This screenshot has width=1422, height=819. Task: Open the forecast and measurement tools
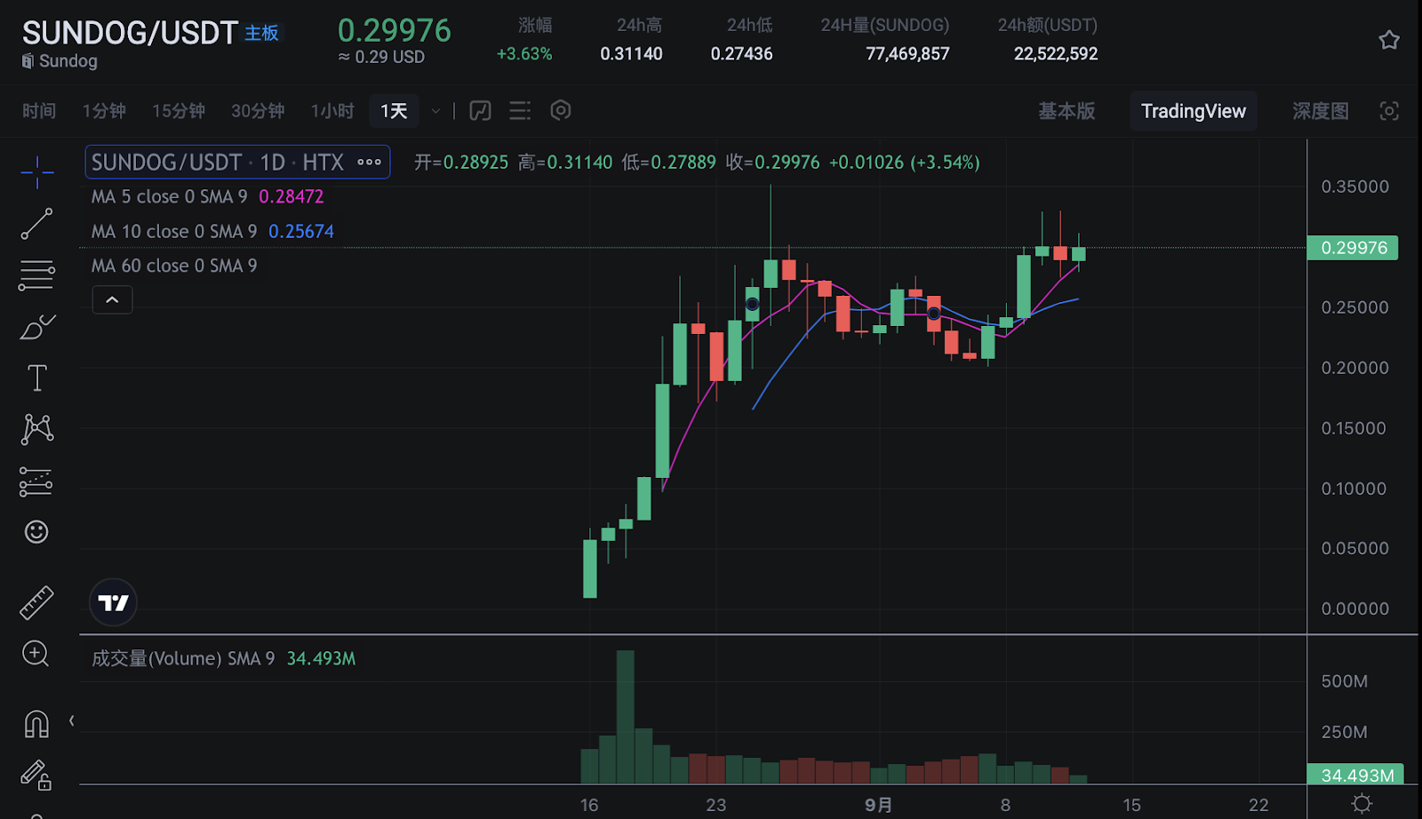(36, 481)
